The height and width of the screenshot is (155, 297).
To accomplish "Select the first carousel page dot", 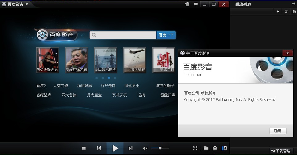I will pos(97,78).
